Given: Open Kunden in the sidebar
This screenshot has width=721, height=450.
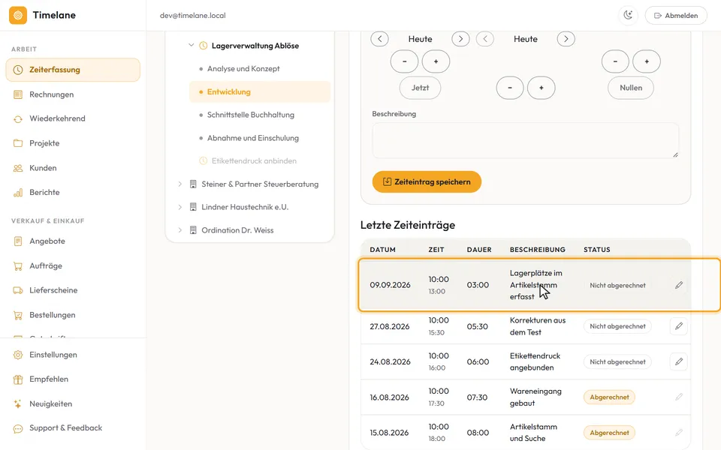Looking at the screenshot, I should click(73, 168).
